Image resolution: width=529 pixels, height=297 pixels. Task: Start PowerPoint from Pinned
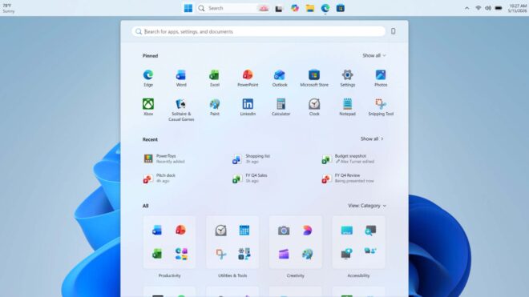[x=248, y=78]
